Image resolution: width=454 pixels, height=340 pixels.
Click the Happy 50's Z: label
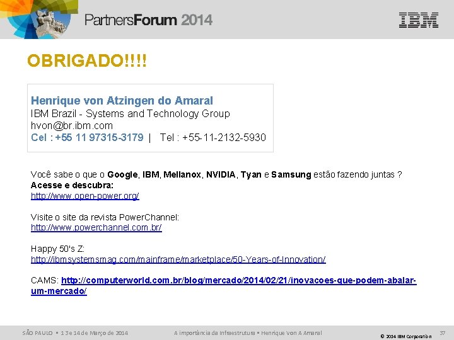click(57, 249)
